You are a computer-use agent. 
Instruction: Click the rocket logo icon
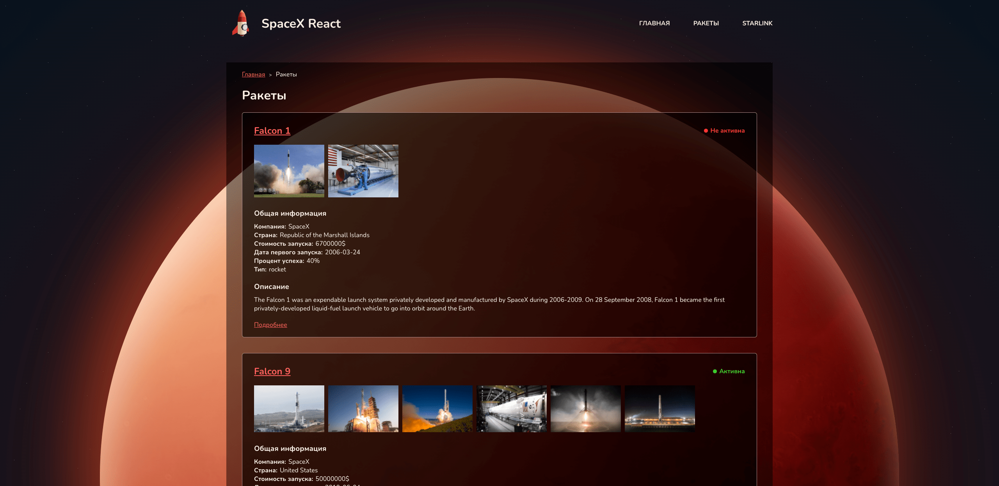(x=241, y=23)
